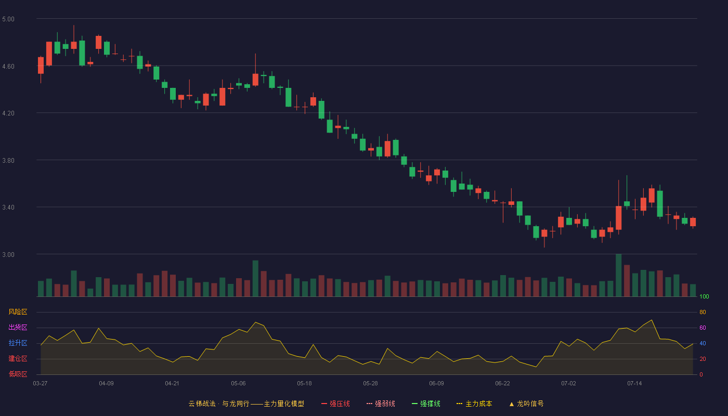Viewport: 728px width, 416px height.
Task: Click the red 20 indicator scale value
Action: tap(703, 359)
